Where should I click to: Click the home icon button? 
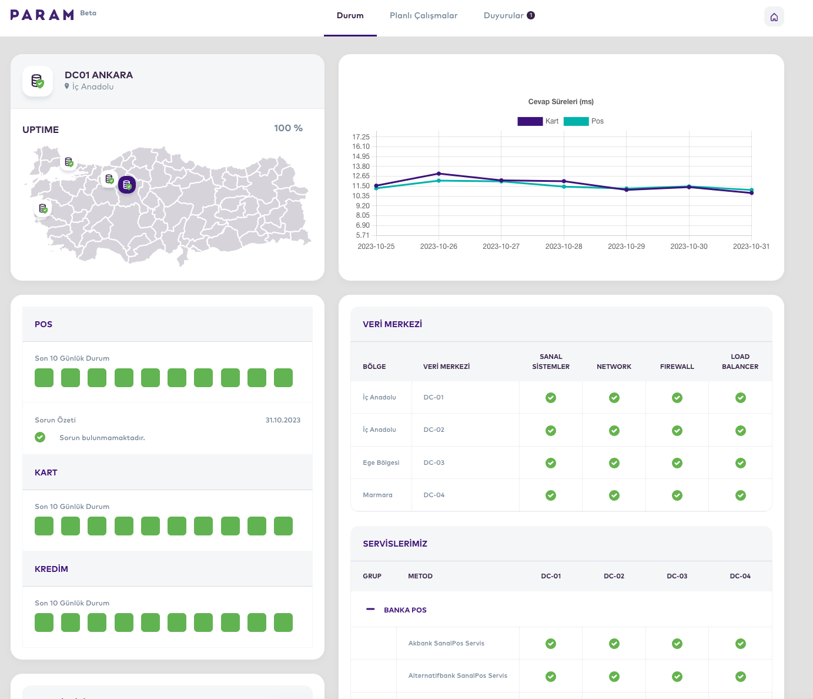774,17
